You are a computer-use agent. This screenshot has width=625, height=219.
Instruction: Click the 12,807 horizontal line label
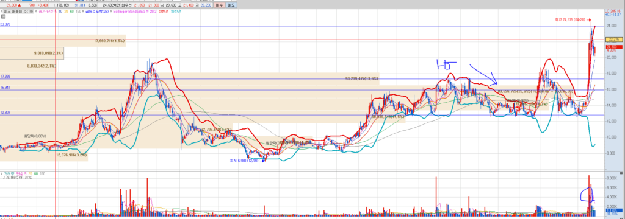(5, 113)
